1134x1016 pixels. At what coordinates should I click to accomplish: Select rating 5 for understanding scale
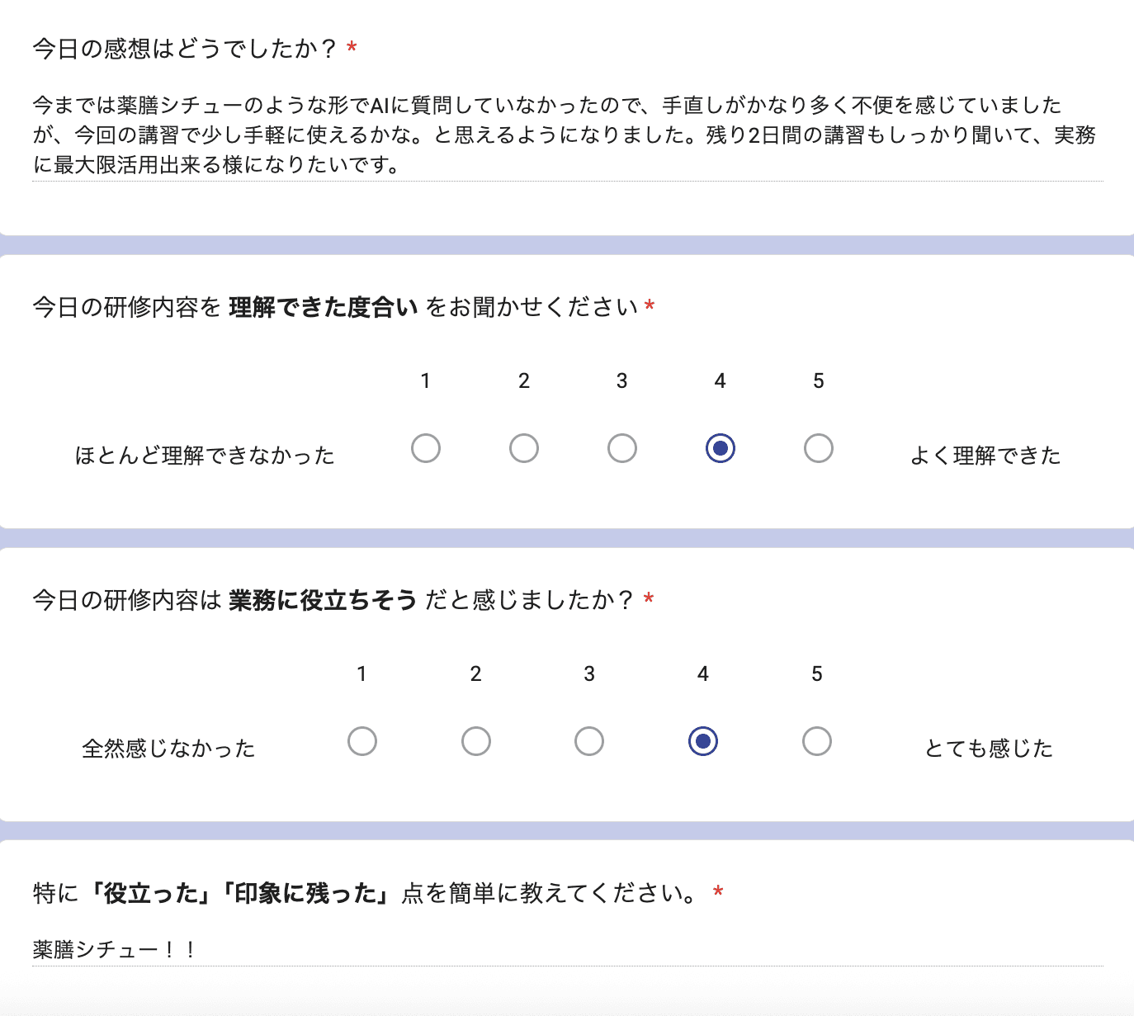[818, 448]
